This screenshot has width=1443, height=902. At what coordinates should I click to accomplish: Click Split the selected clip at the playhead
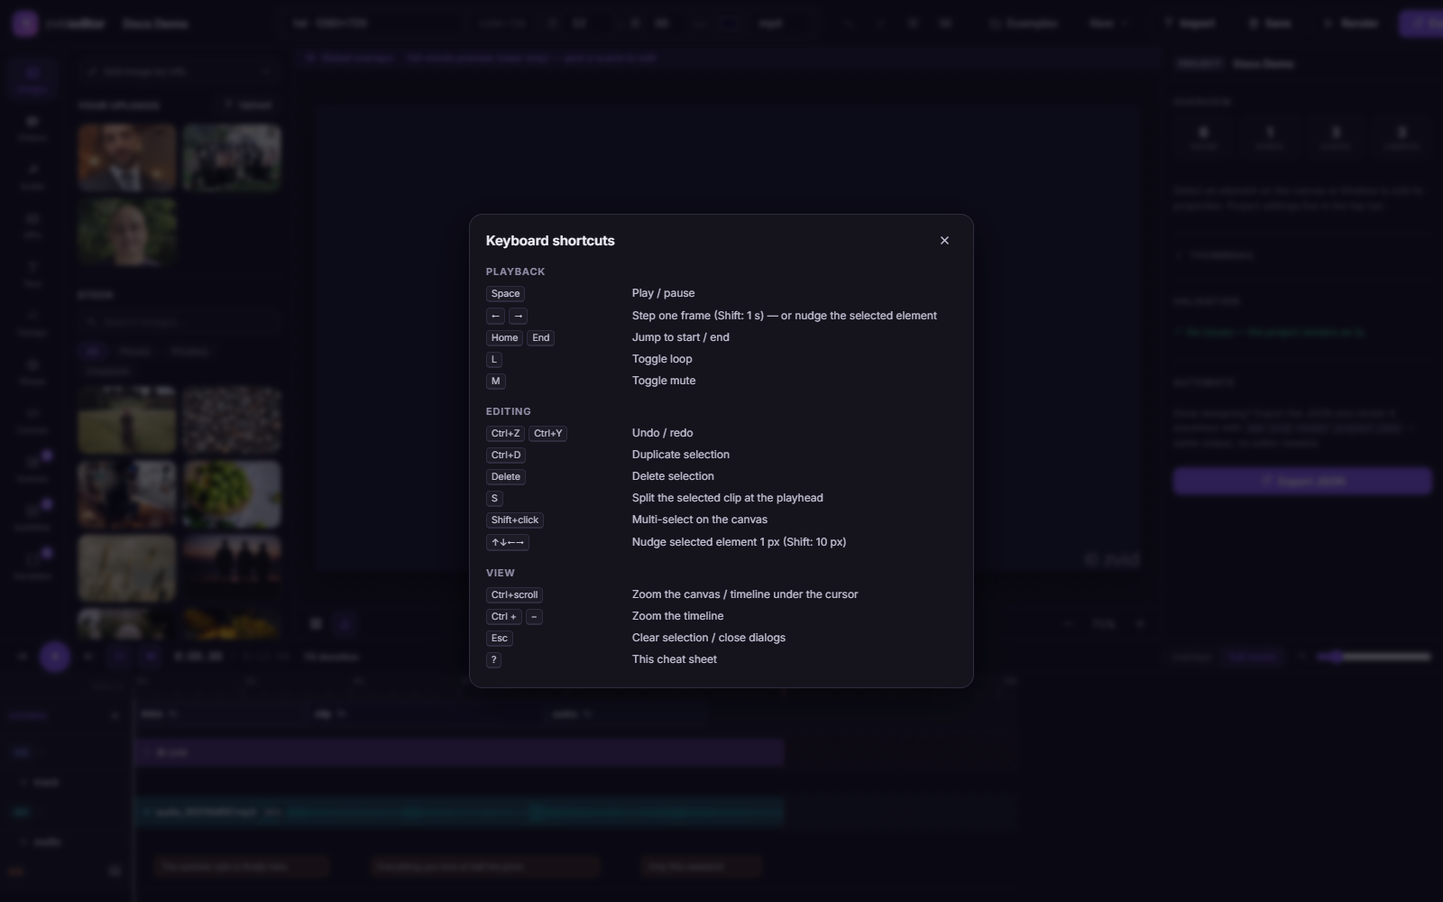(x=727, y=498)
